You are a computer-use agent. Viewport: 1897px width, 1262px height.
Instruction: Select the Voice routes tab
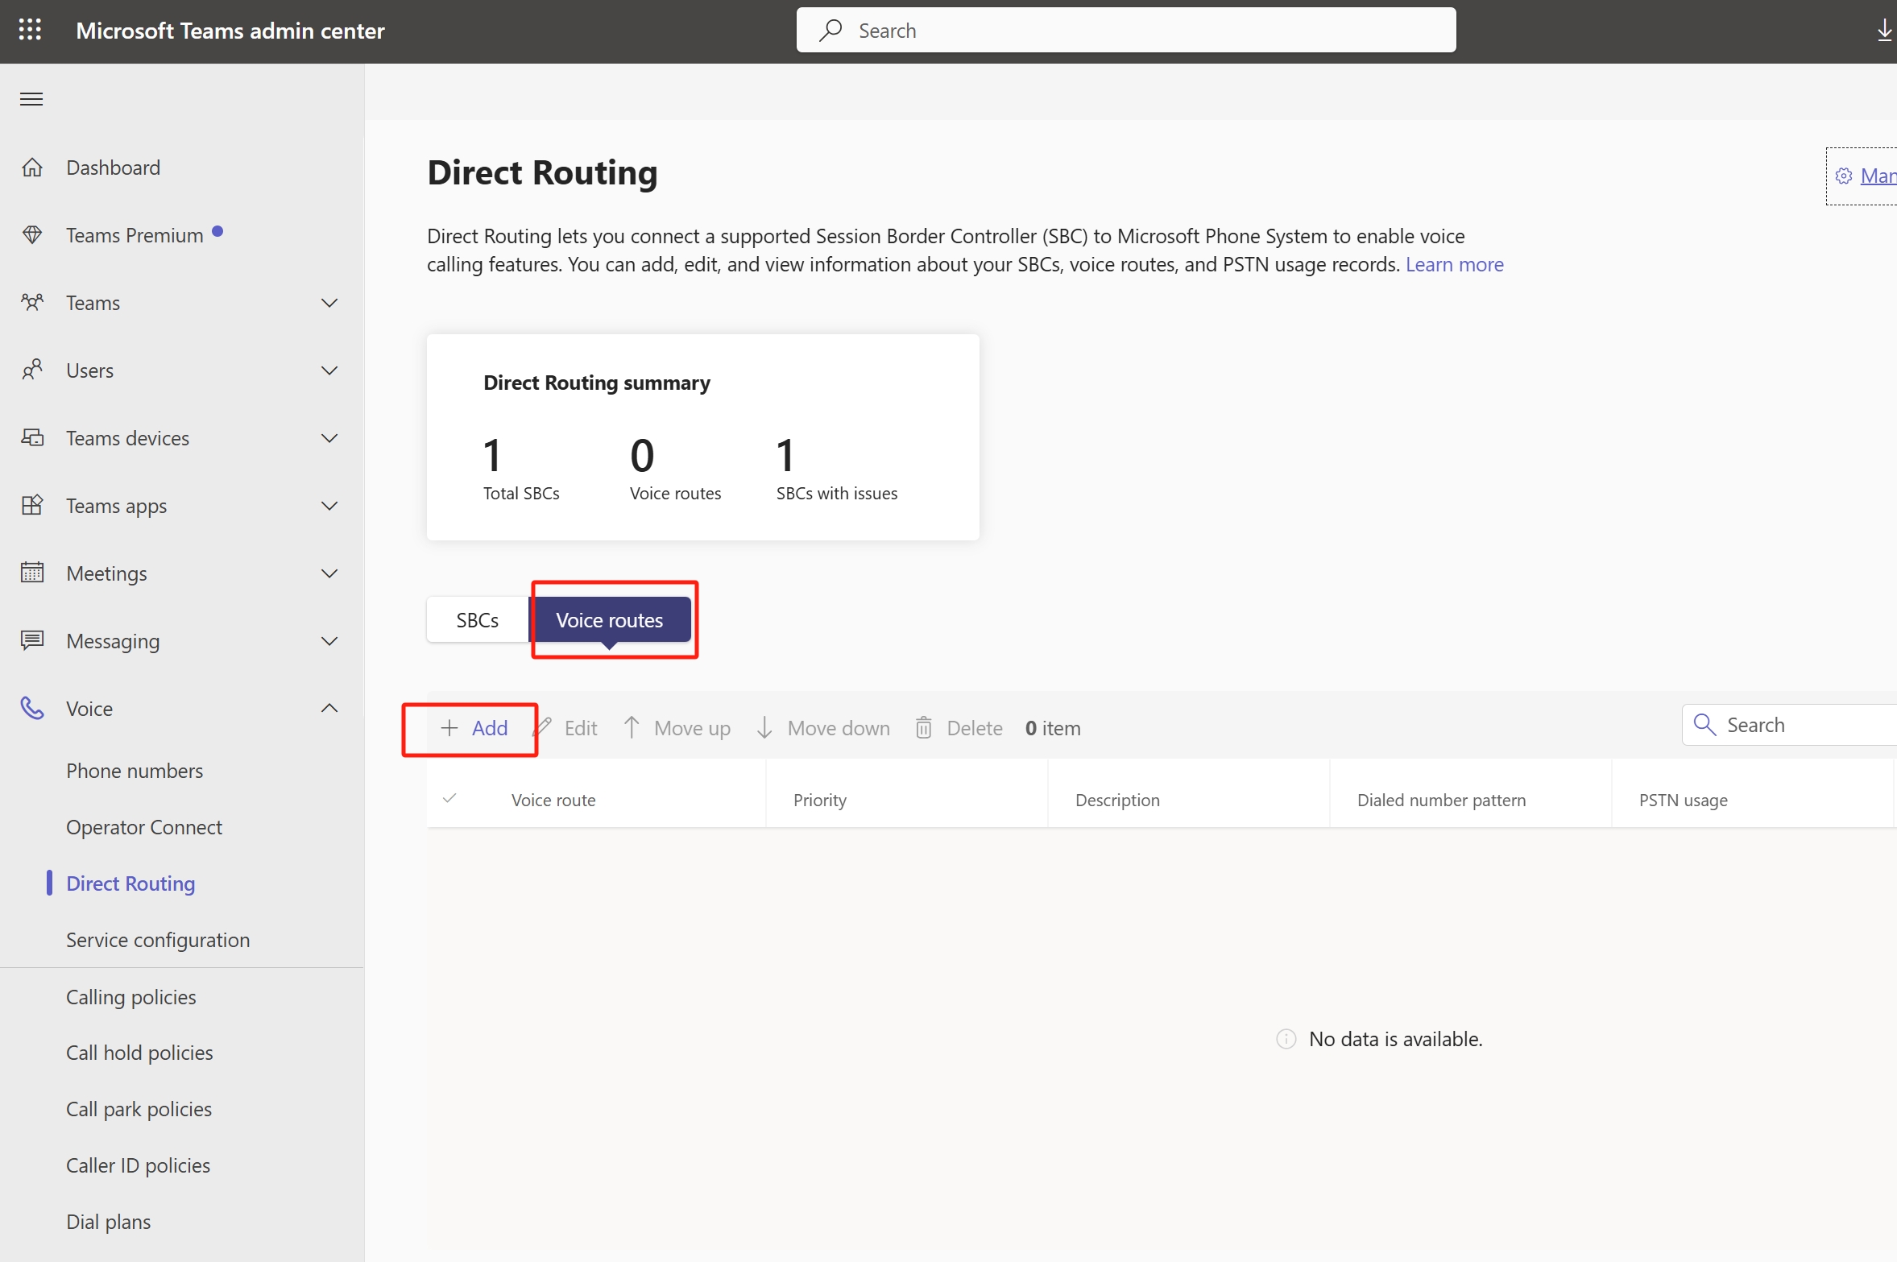(x=610, y=619)
